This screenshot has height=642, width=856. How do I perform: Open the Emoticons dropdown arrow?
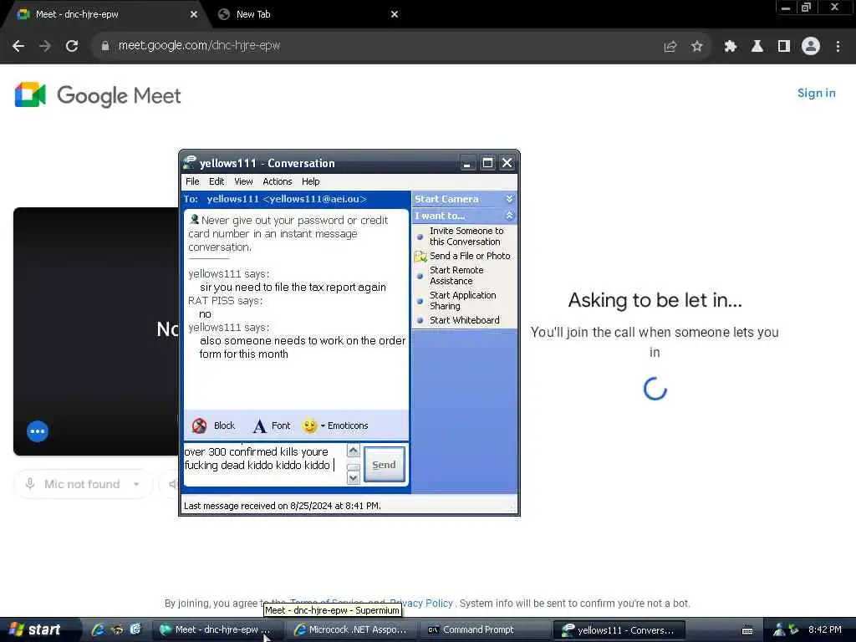point(323,425)
